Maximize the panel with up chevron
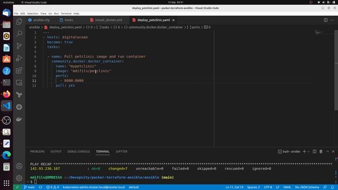The height and width of the screenshot is (190, 338). (327, 151)
